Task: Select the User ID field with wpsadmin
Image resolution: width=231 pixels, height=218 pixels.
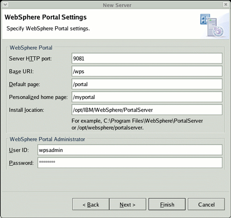Action: tap(130, 150)
